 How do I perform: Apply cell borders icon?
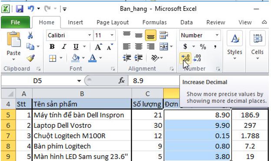[53, 58]
